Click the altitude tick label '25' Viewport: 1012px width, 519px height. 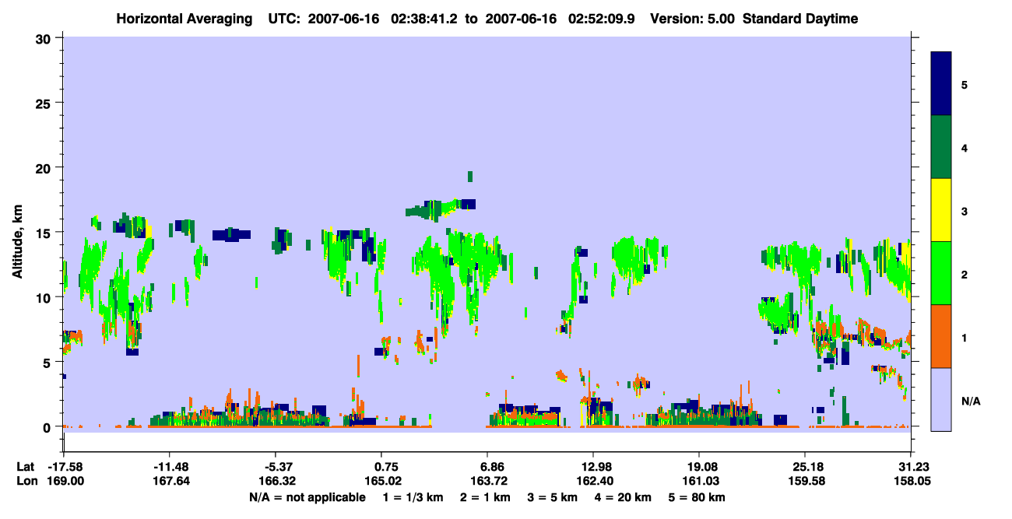[45, 103]
